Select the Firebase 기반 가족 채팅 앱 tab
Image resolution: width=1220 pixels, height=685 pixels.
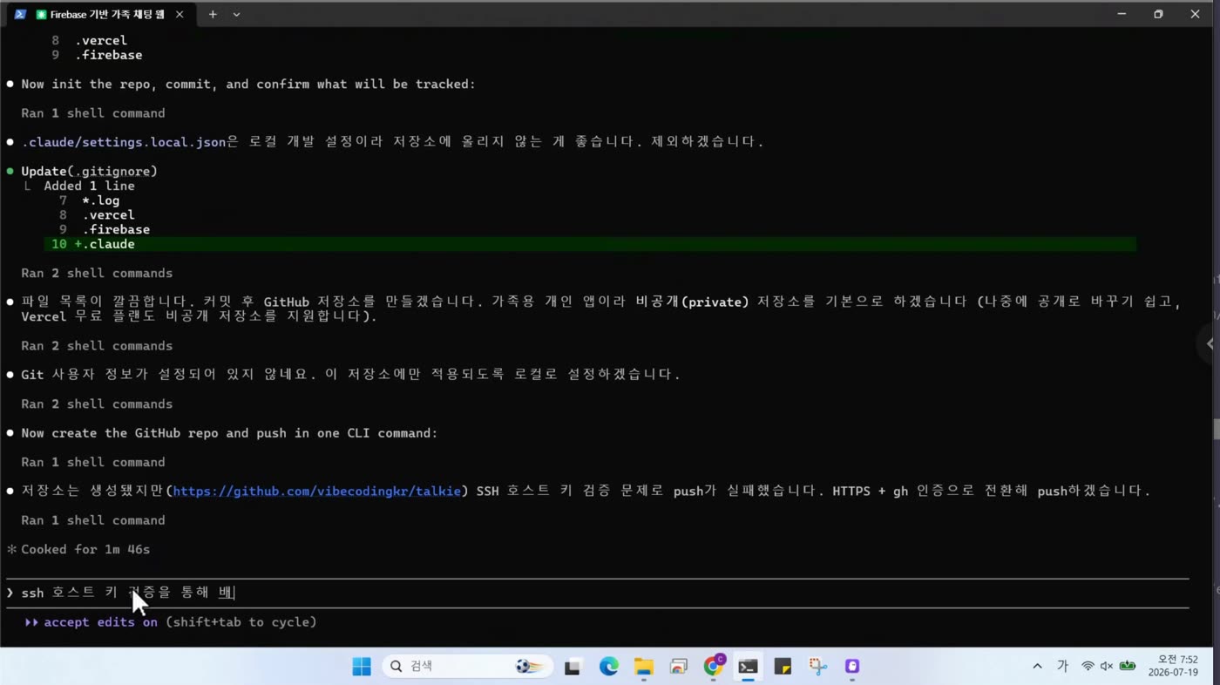click(100, 14)
